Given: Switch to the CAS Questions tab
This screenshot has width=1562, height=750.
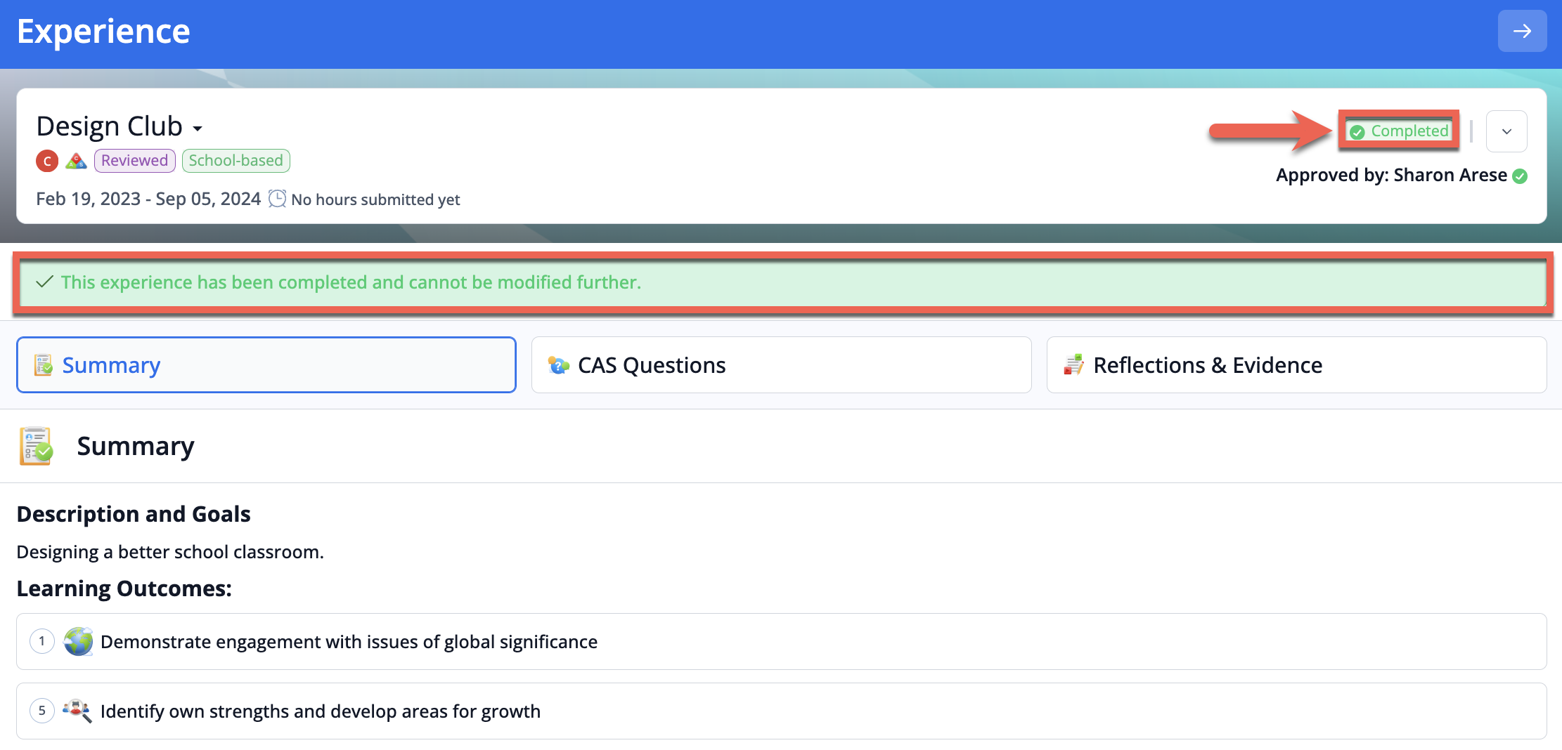Looking at the screenshot, I should tap(781, 365).
